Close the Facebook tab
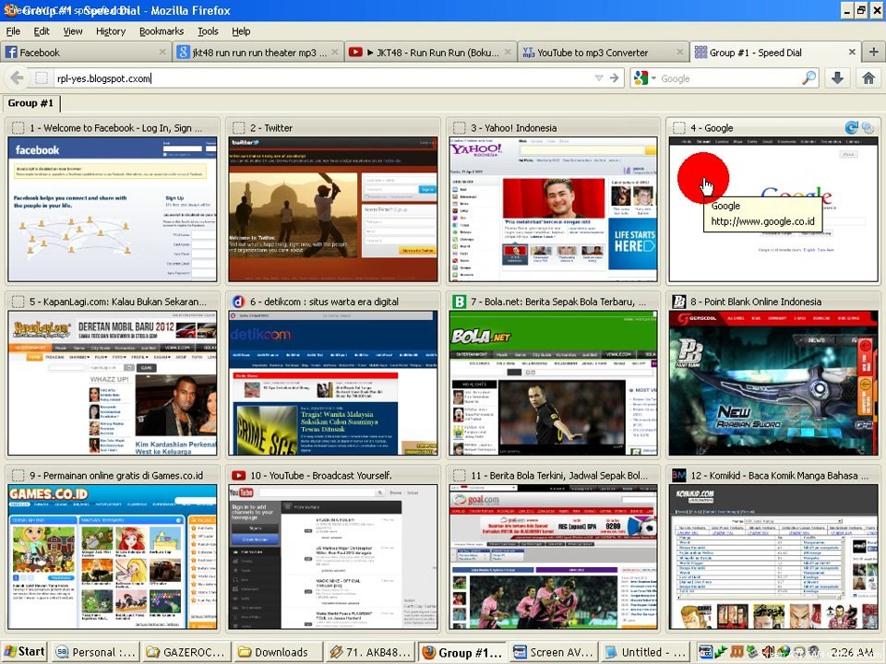Viewport: 886px width, 664px height. [x=162, y=52]
